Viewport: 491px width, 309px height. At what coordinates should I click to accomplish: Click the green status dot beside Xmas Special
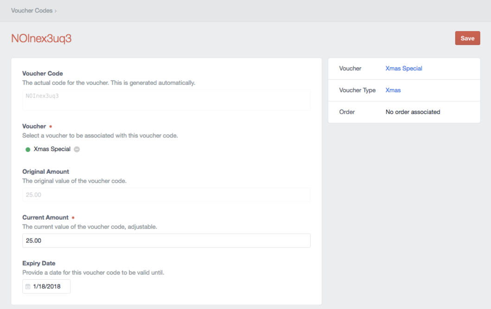pyautogui.click(x=28, y=150)
